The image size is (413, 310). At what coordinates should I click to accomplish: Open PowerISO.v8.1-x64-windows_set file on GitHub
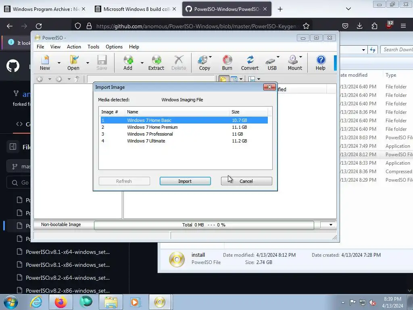[68, 252]
